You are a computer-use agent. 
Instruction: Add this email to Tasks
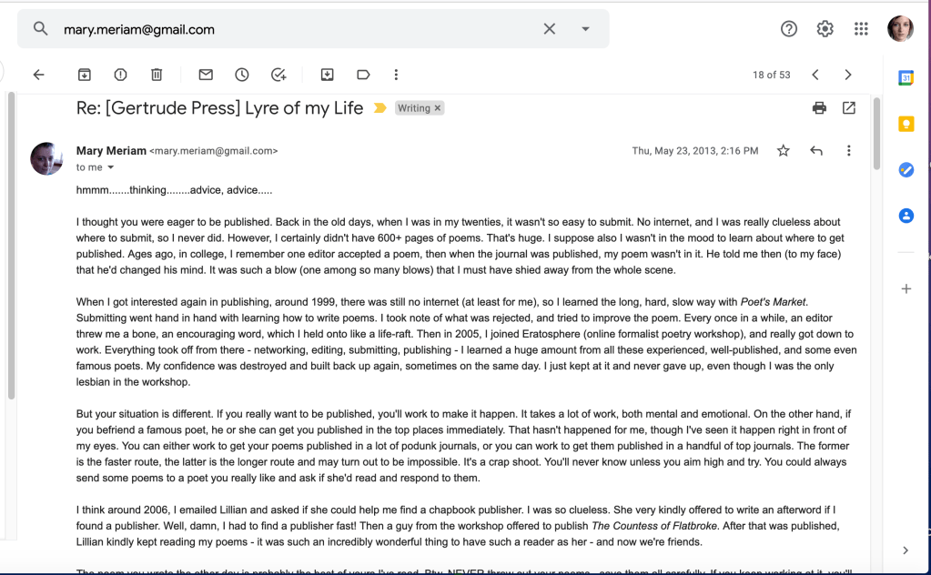(x=278, y=75)
